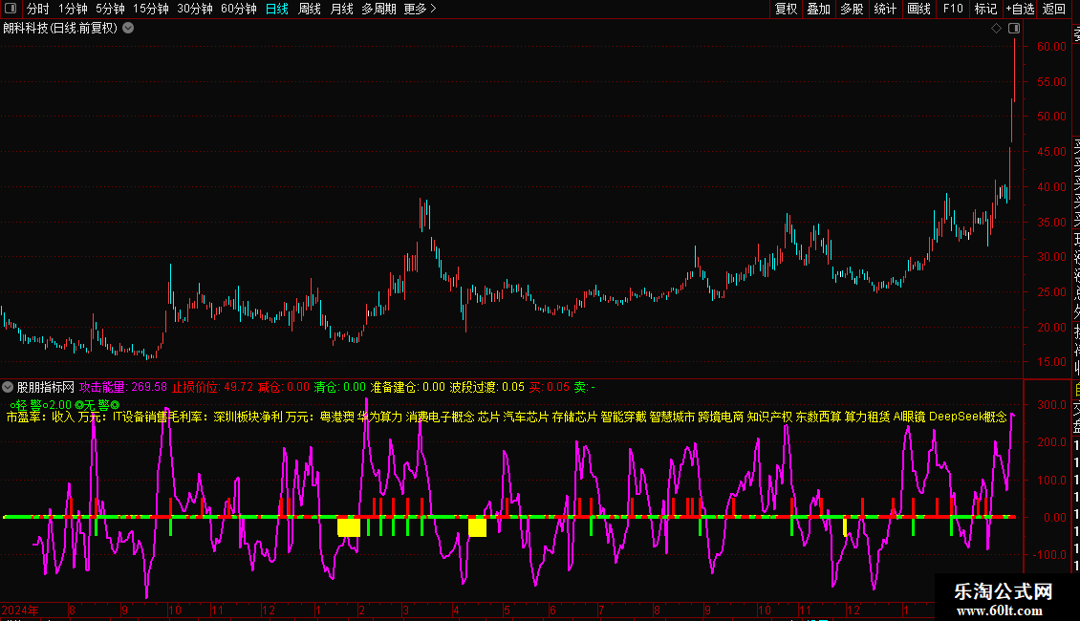Select the 60分钟 period tab
1080x621 pixels.
239,9
